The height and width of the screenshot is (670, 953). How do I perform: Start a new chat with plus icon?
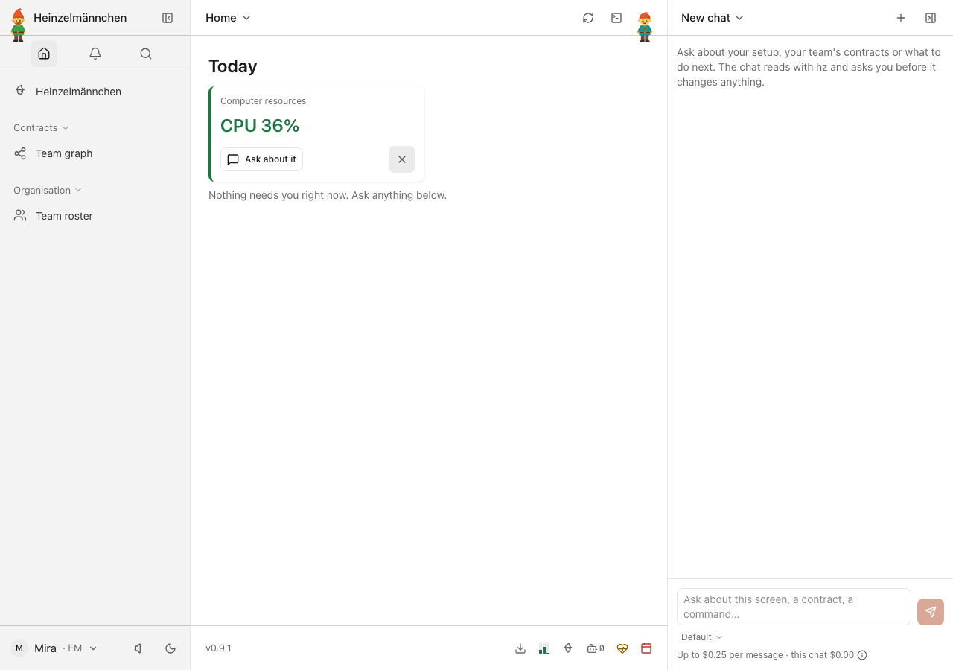point(901,18)
